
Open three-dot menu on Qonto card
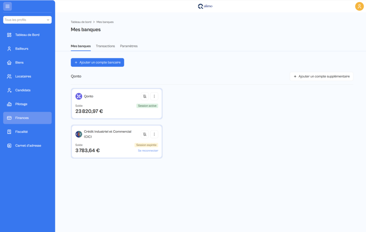[154, 96]
